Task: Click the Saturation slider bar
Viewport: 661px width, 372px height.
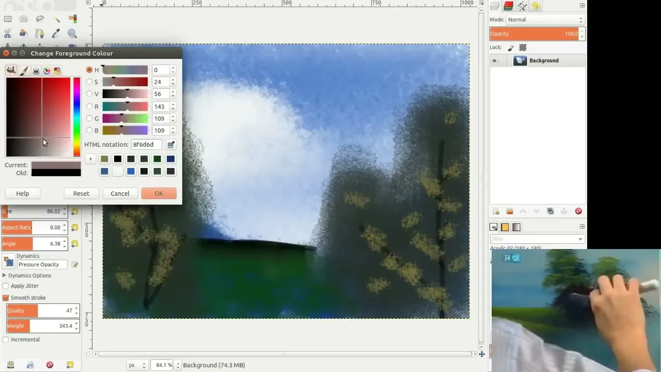Action: click(125, 82)
